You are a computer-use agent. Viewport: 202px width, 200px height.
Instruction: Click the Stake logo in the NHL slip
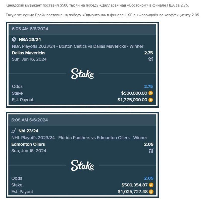tap(82, 165)
